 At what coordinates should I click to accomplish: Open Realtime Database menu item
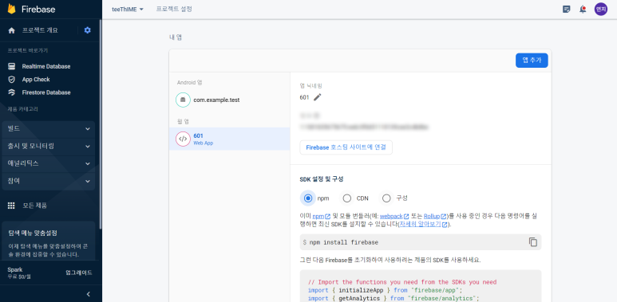click(x=46, y=66)
